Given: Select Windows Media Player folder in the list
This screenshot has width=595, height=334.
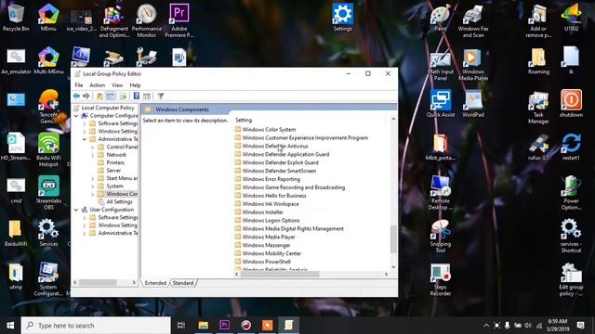Looking at the screenshot, I should (269, 238).
